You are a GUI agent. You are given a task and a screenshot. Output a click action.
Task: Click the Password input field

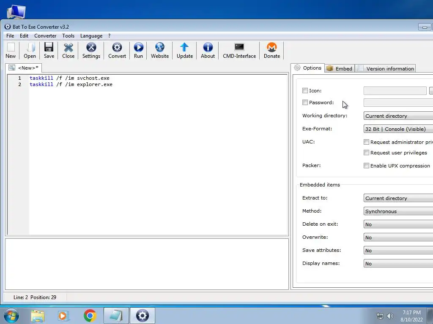pos(398,103)
